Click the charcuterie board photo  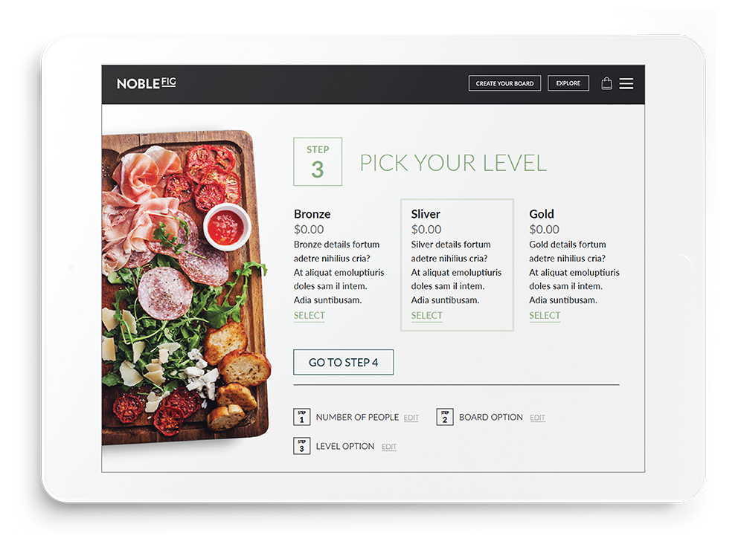185,287
